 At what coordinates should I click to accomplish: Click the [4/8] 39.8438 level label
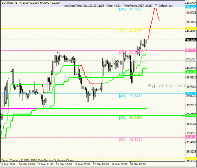pyautogui.click(x=130, y=96)
